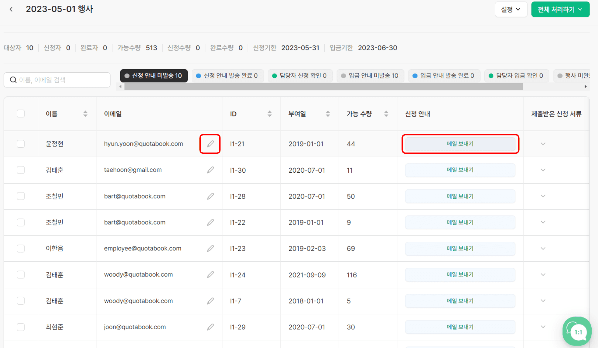Viewport: 598px width, 348px height.
Task: Click 메일 보내기 for 이한음
Action: point(460,249)
